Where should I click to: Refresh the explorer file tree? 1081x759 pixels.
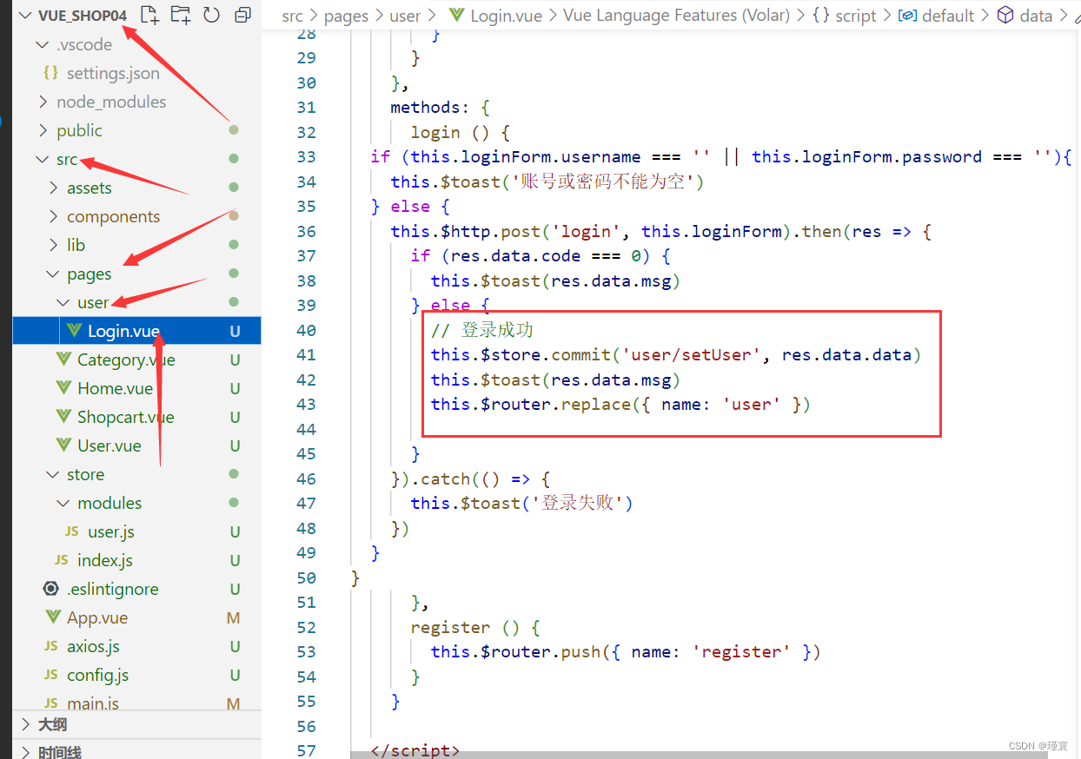pos(211,15)
